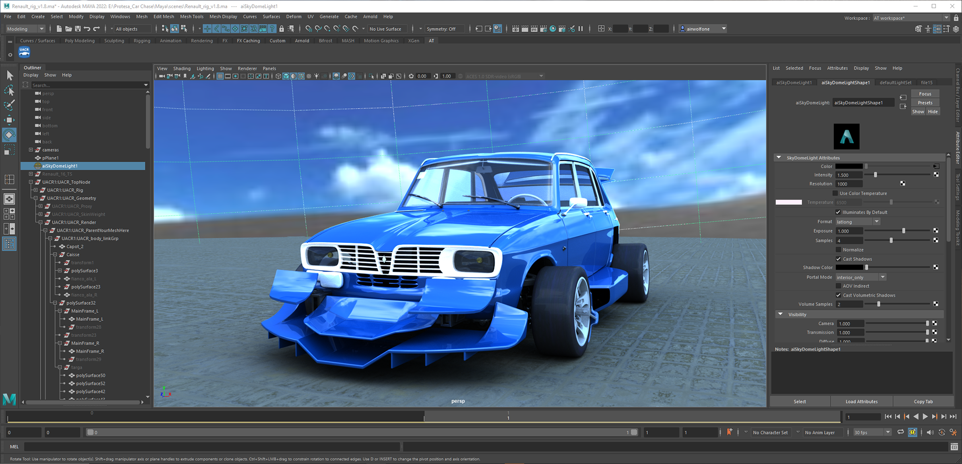Click the Focus button
This screenshot has width=962, height=464.
click(925, 94)
